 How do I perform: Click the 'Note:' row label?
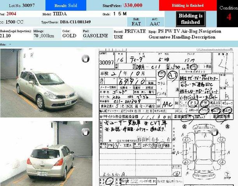pos(3,45)
